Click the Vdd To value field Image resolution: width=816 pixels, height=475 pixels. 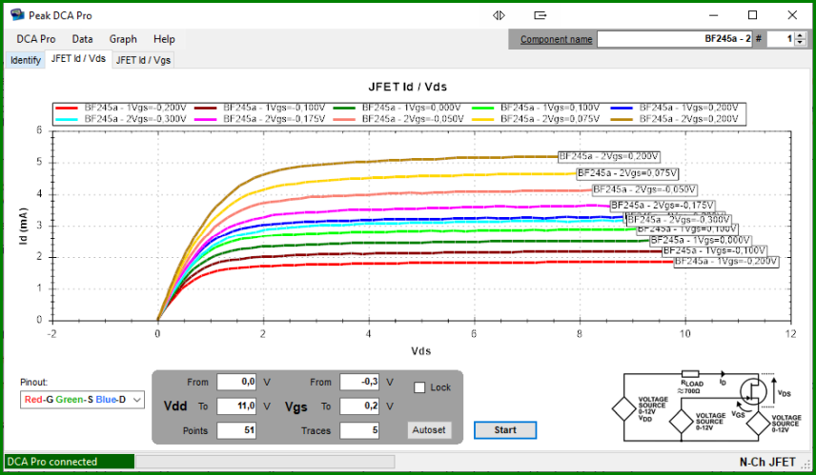coord(236,406)
